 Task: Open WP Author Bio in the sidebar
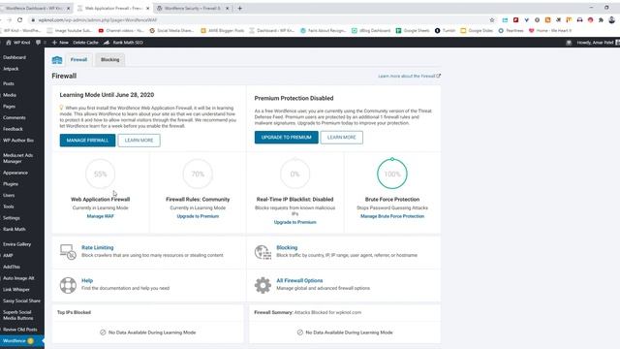(18, 141)
